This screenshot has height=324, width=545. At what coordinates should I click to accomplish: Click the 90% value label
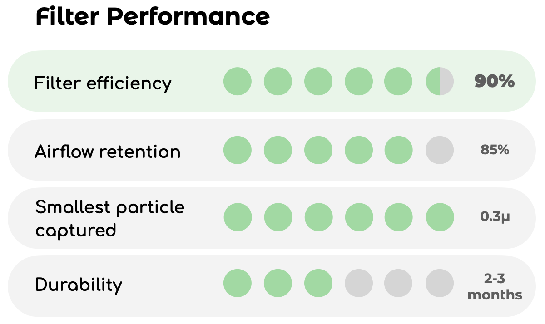point(495,82)
